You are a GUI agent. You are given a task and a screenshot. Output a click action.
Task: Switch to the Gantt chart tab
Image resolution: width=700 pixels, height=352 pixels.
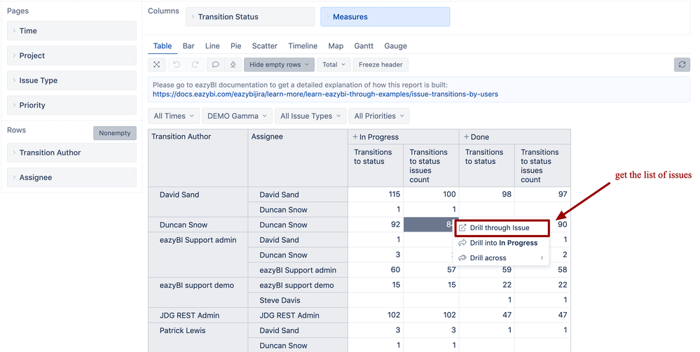coord(364,46)
